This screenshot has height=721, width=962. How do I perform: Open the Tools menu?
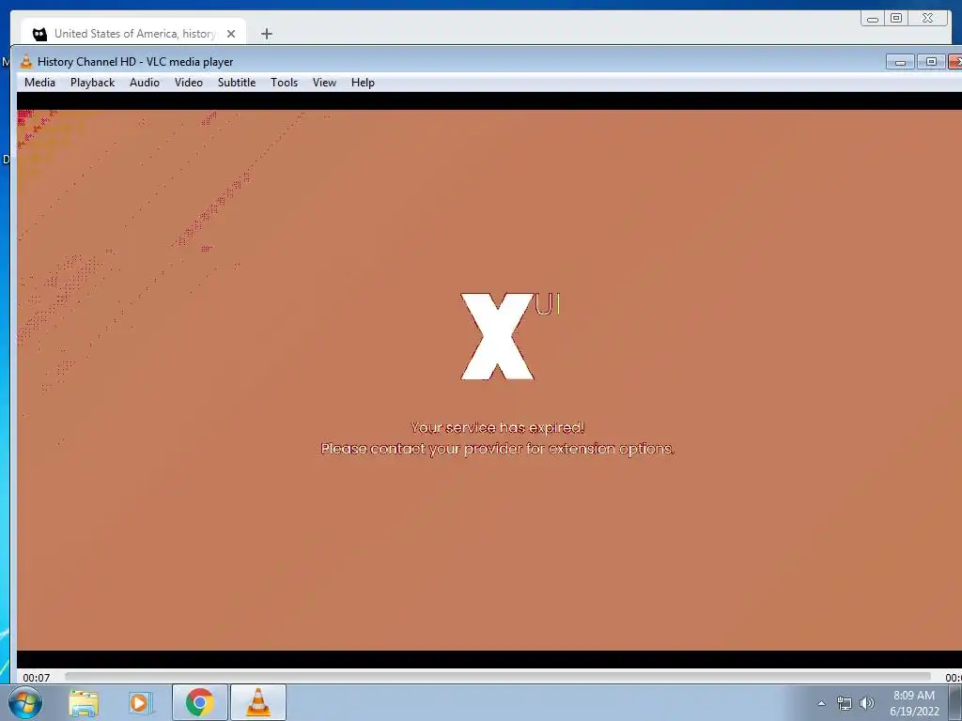click(284, 83)
